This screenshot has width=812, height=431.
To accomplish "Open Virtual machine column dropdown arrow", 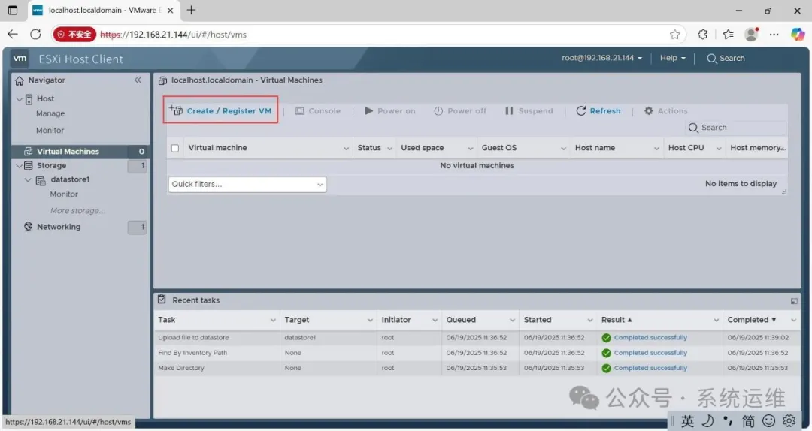I will [346, 149].
